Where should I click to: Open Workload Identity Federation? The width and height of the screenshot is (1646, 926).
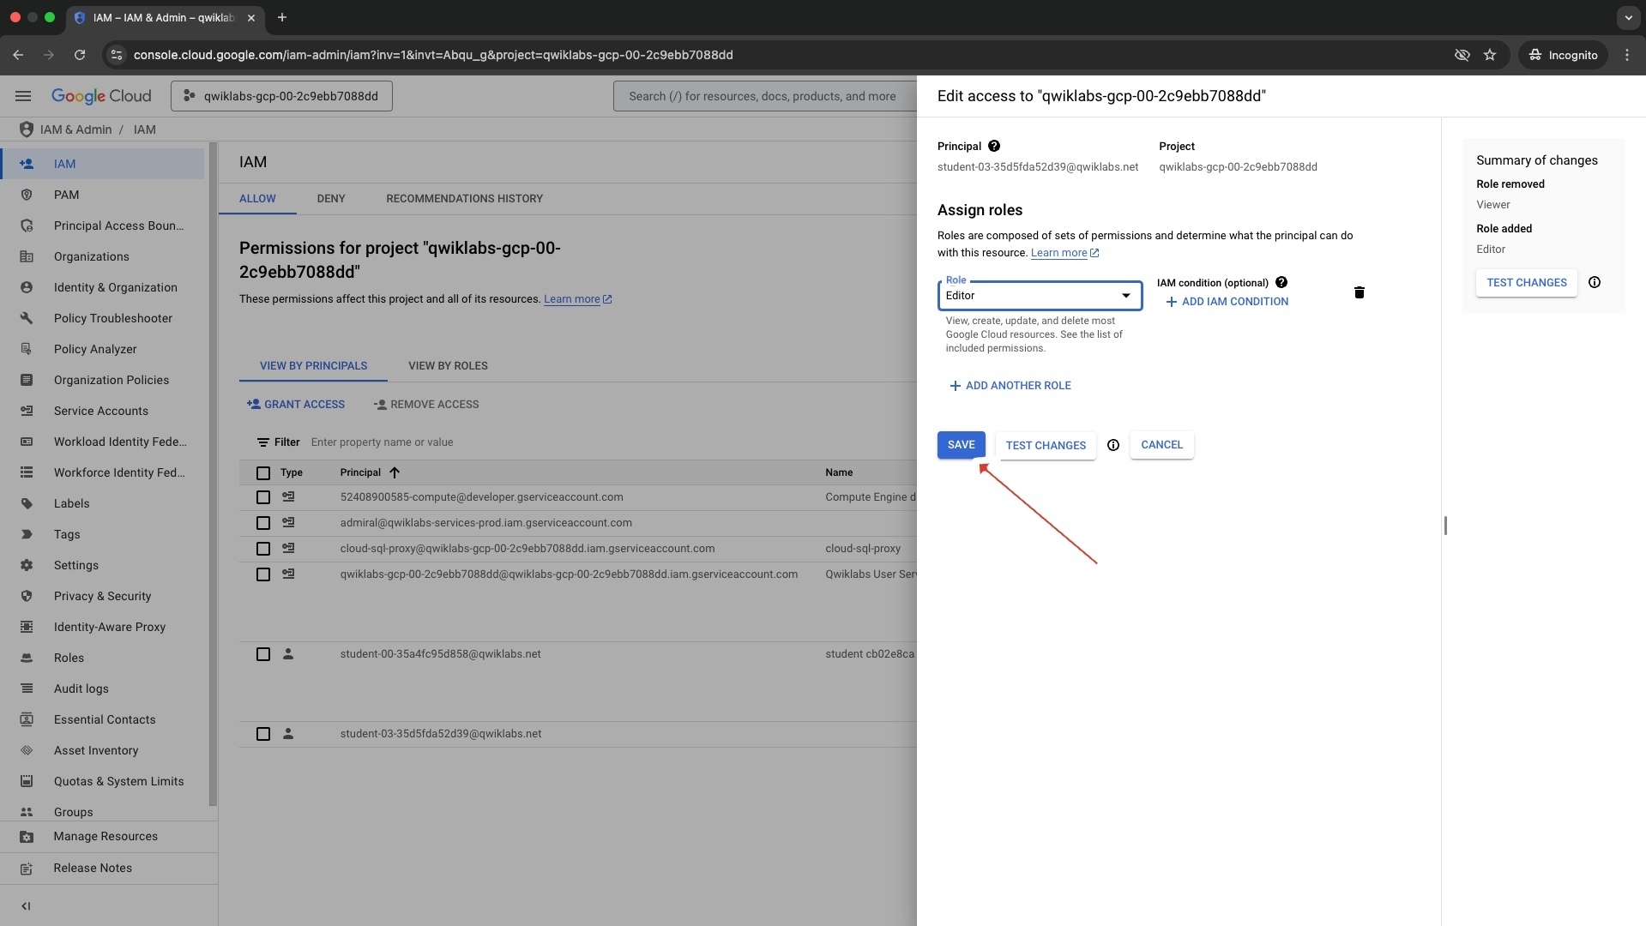coord(103,442)
